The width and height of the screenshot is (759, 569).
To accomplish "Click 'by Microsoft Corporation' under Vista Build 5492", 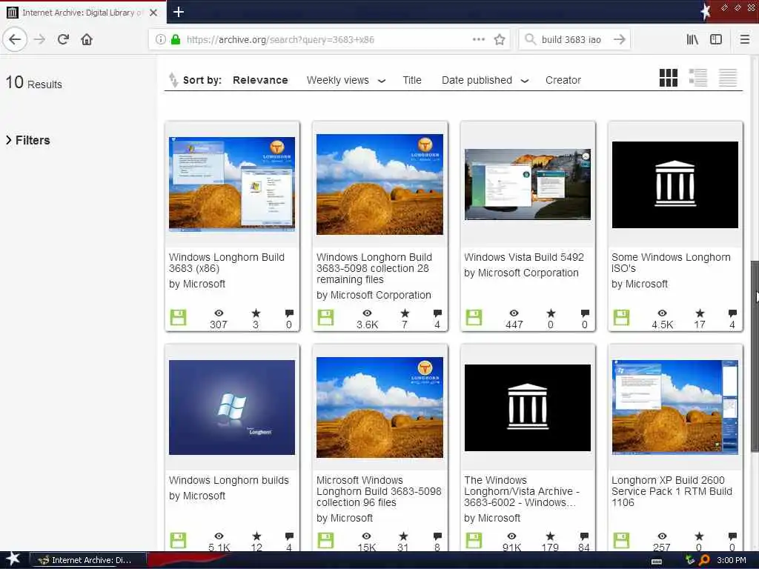I will (x=521, y=273).
